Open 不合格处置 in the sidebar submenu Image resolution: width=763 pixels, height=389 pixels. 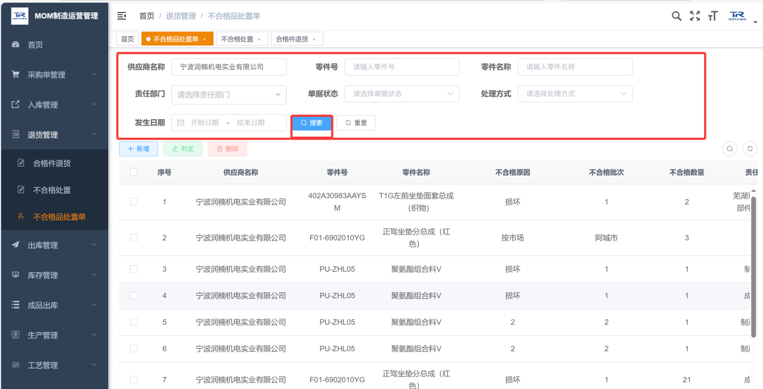pyautogui.click(x=54, y=190)
